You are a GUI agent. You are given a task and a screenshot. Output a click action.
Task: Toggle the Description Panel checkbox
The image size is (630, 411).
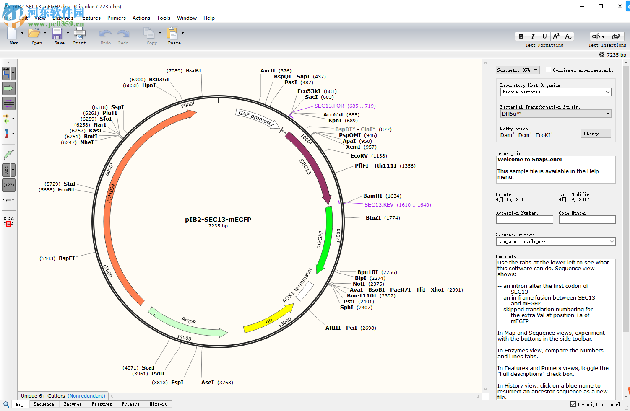pos(573,404)
